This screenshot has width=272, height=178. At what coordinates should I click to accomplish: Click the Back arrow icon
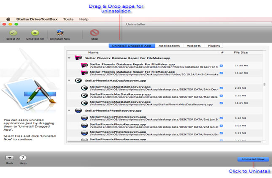pyautogui.click(x=10, y=158)
